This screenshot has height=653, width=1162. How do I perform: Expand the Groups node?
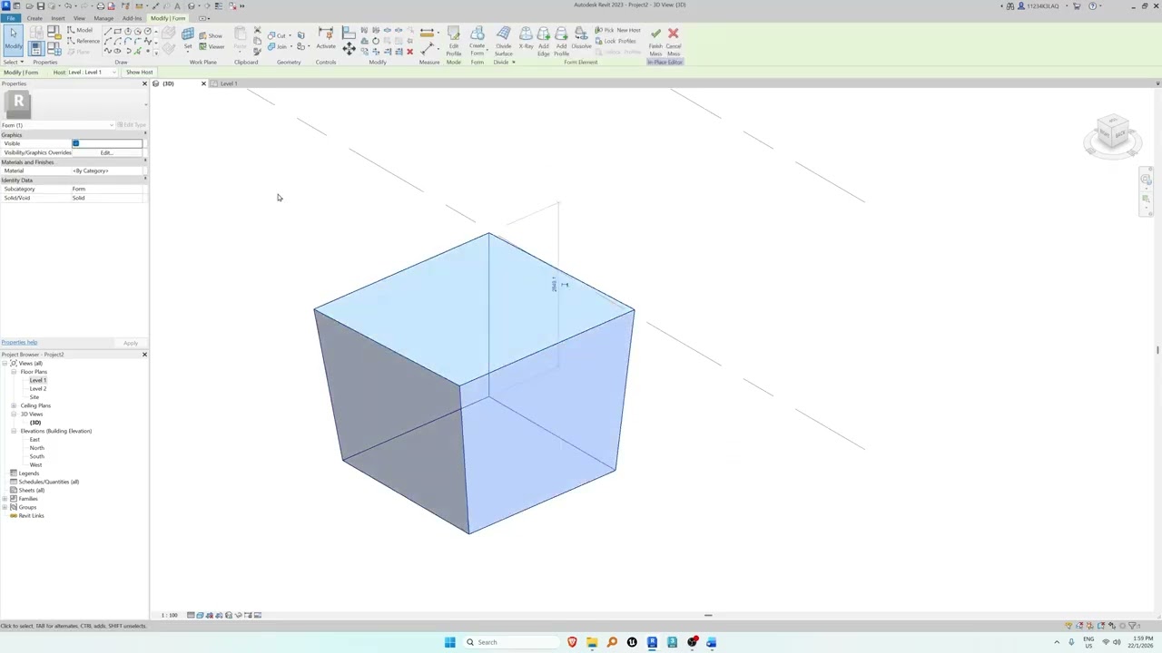click(5, 507)
